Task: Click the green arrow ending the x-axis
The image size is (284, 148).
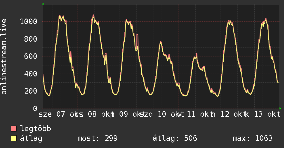Action: [280, 108]
